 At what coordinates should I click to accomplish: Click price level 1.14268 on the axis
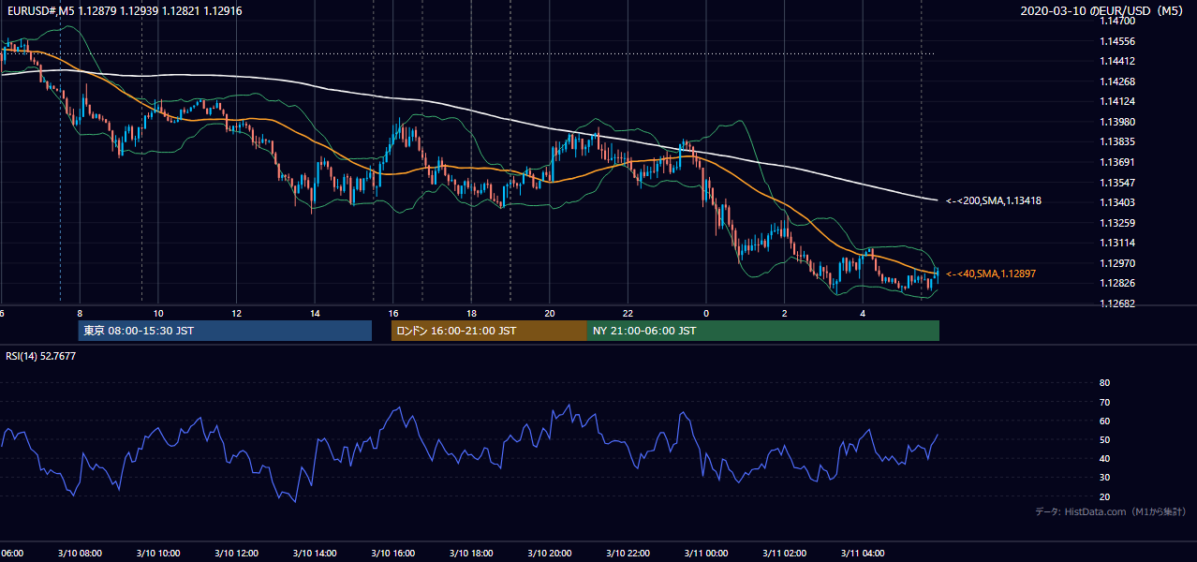(x=1117, y=81)
